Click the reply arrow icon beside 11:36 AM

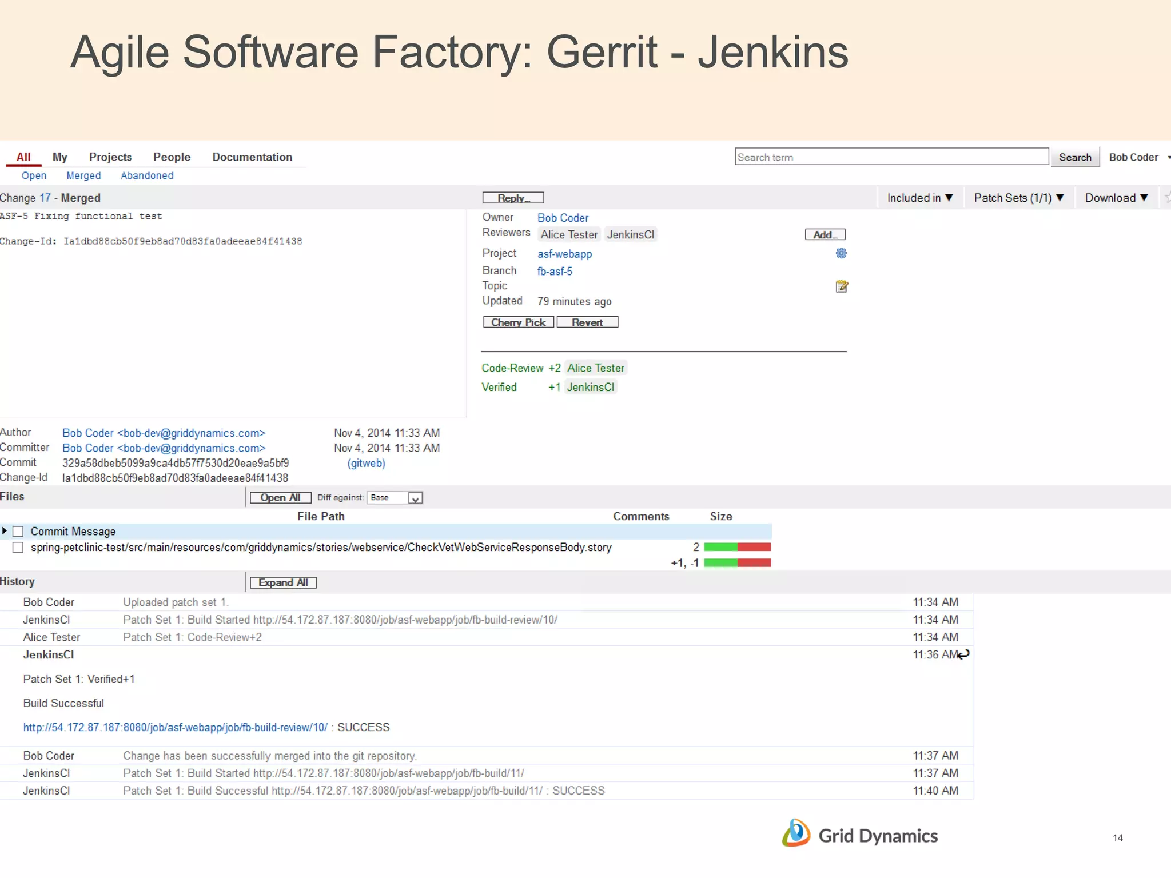964,654
